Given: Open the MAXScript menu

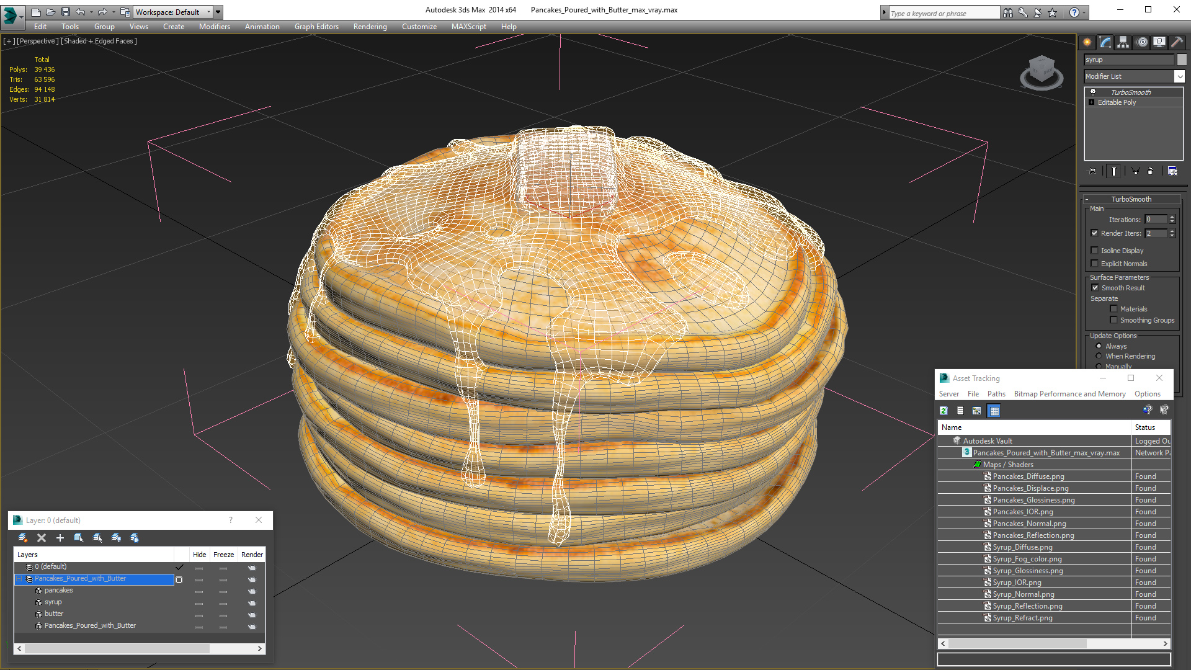Looking at the screenshot, I should (468, 27).
